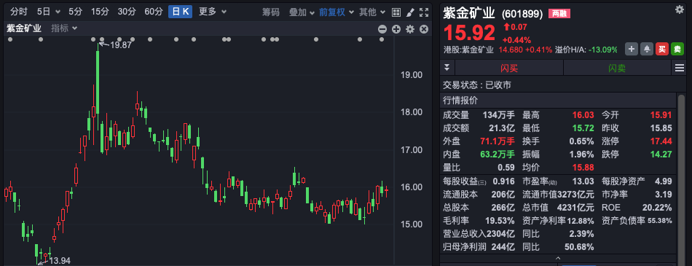Zoom in chart with plus circle icon
692x266 pixels.
coord(396,29)
